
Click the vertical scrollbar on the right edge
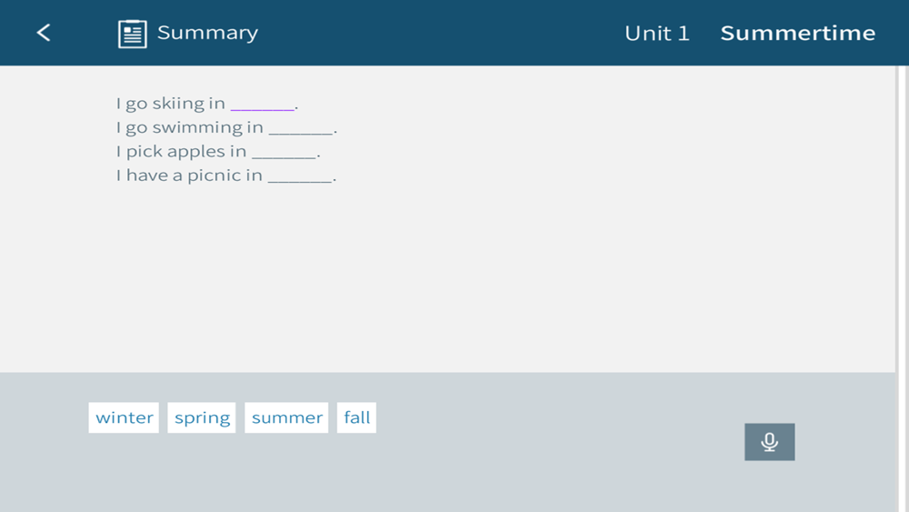(x=902, y=289)
